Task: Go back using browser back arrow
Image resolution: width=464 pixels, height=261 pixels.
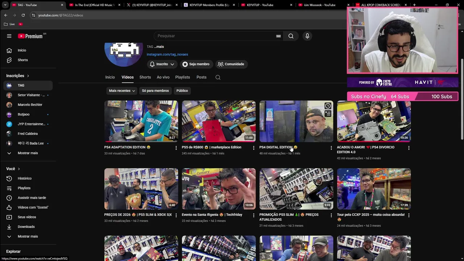Action: point(6,15)
